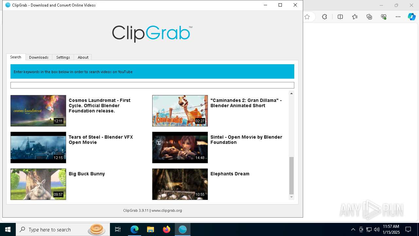Switch to the Downloads tab
The width and height of the screenshot is (419, 236).
(x=39, y=57)
